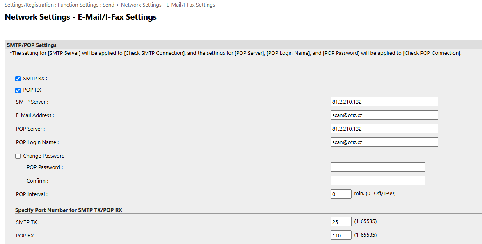Click the POP Login Name field

384,142
